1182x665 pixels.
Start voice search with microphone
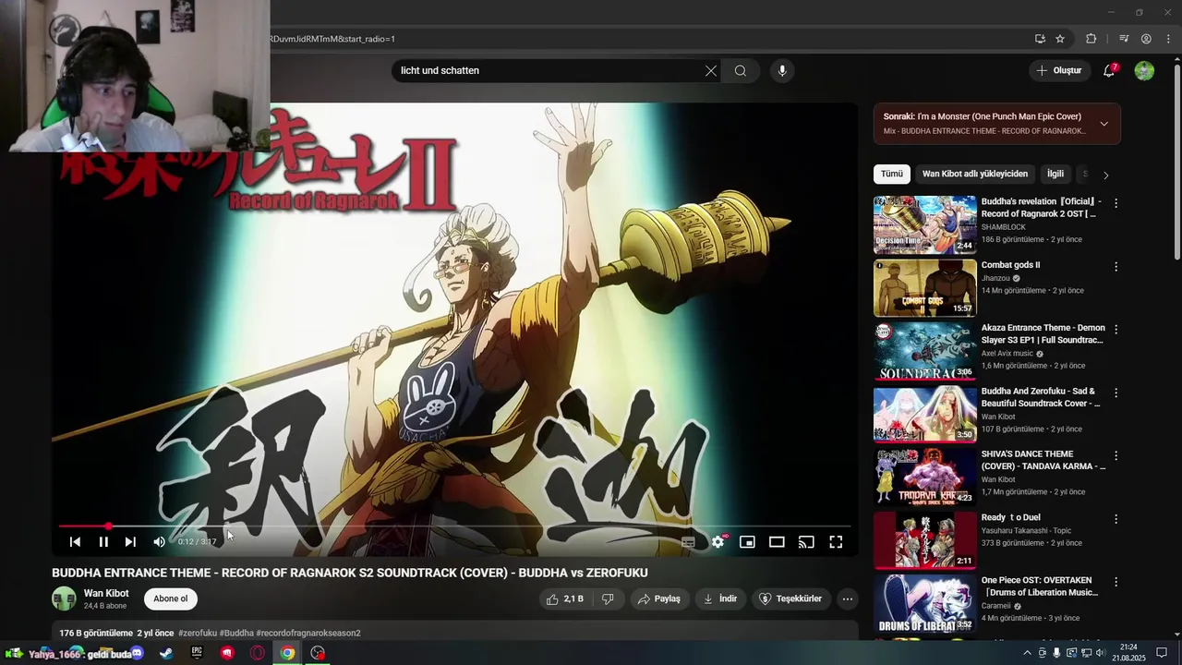coord(782,71)
